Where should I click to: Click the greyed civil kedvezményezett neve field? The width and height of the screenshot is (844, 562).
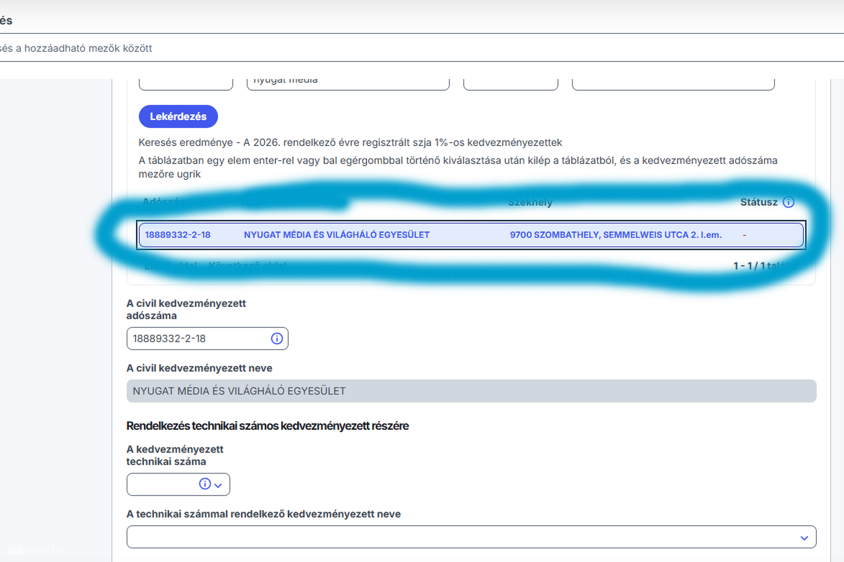point(471,391)
